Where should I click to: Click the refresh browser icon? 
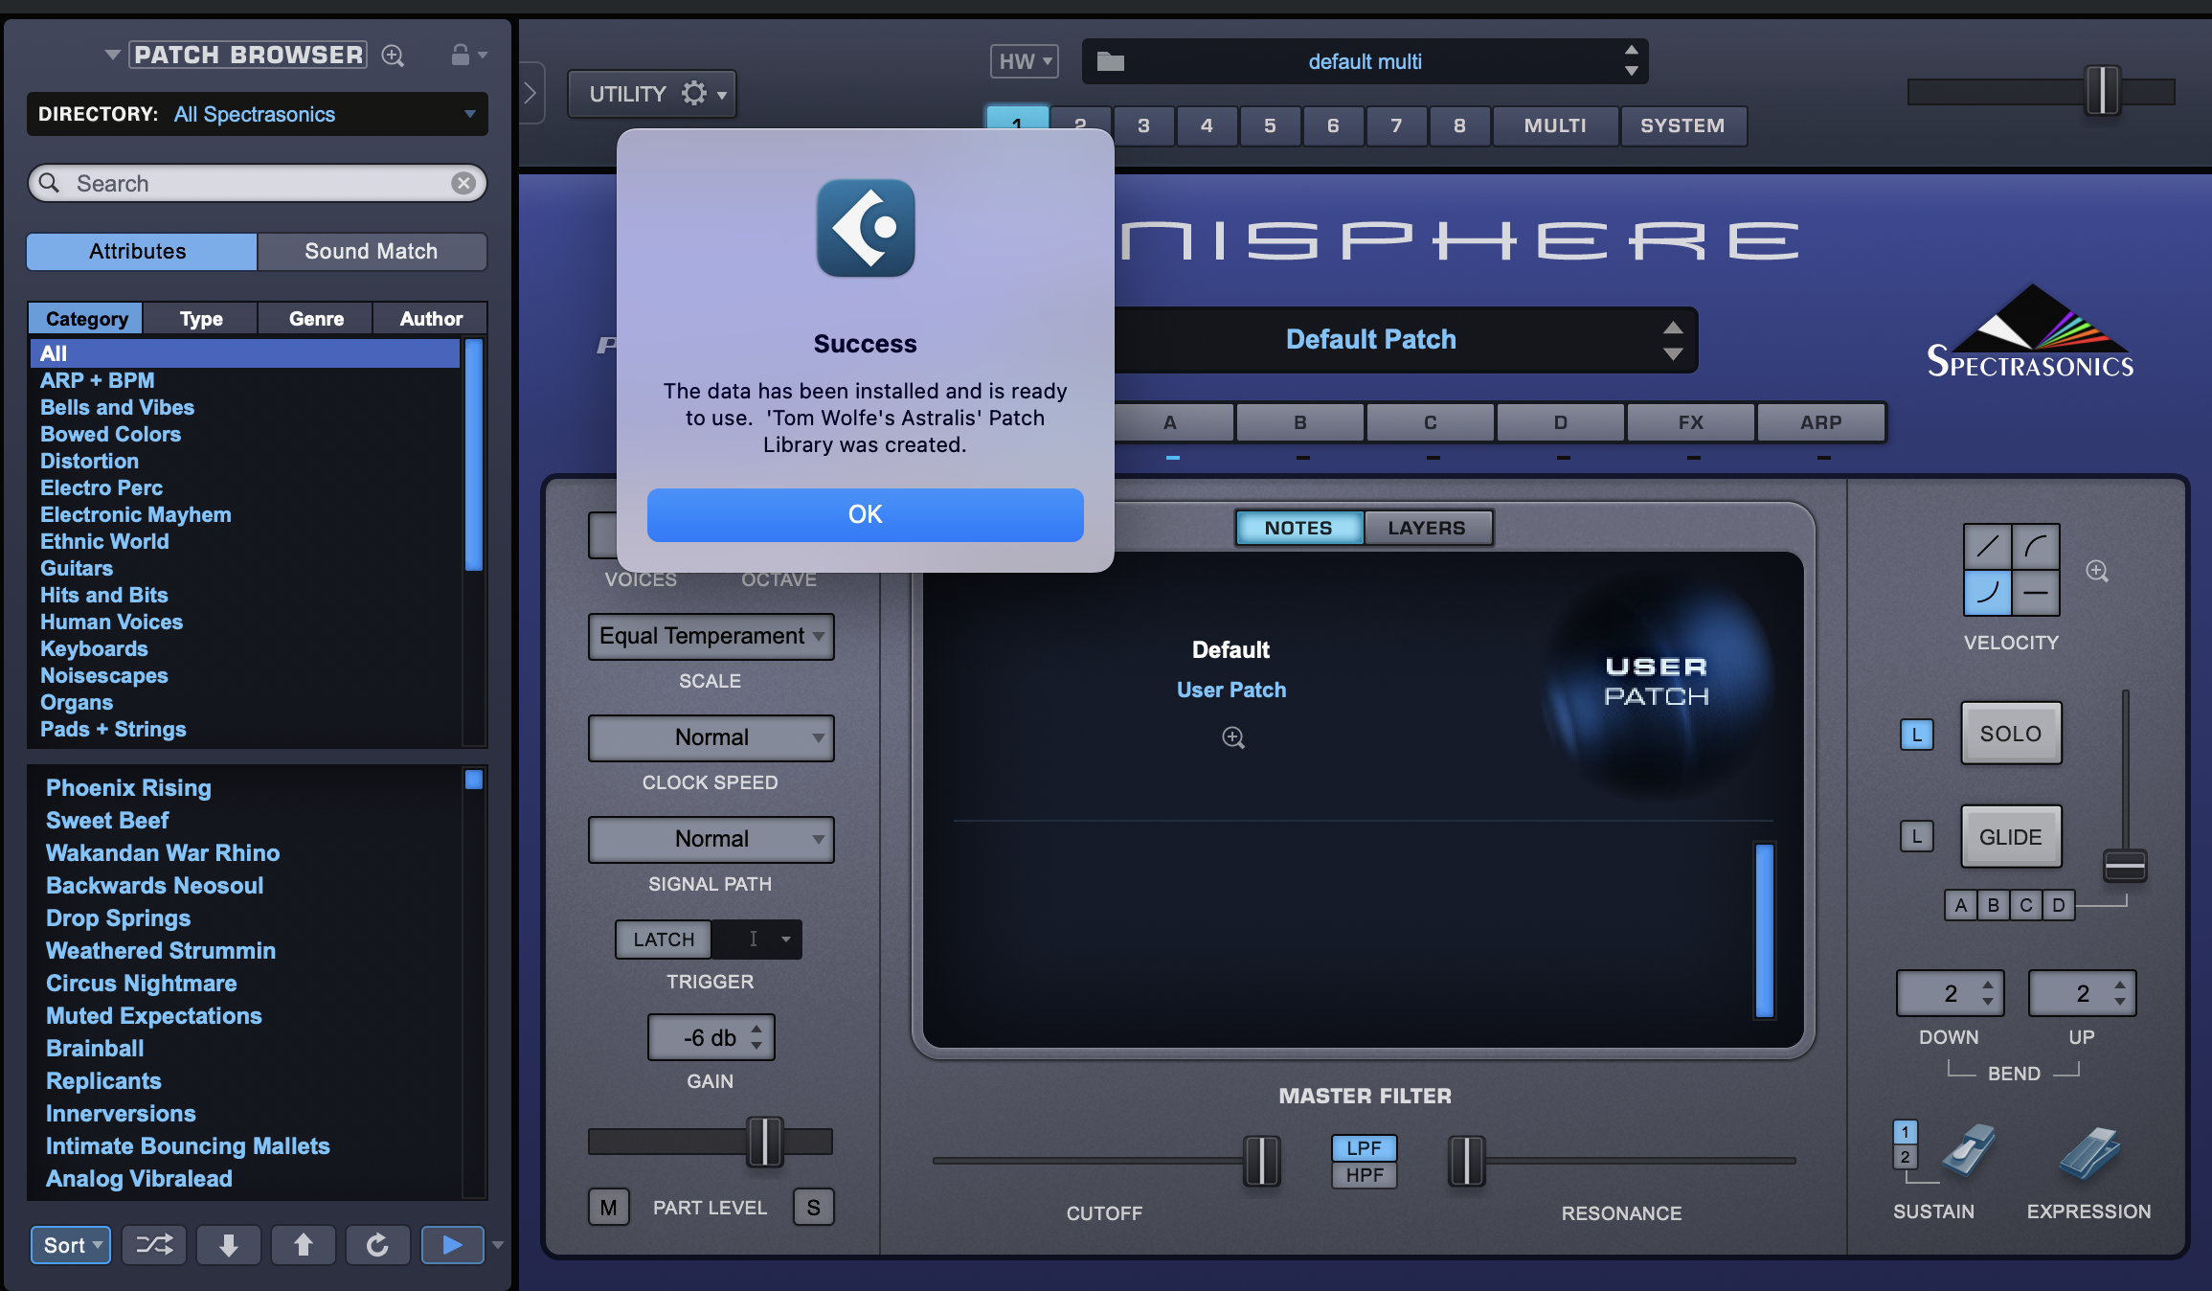pos(378,1244)
